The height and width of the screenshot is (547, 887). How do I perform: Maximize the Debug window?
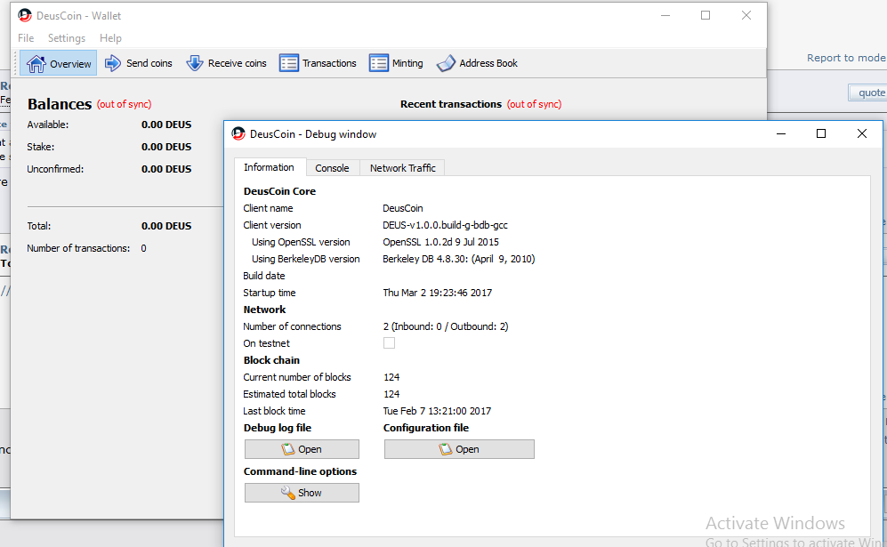click(x=821, y=133)
